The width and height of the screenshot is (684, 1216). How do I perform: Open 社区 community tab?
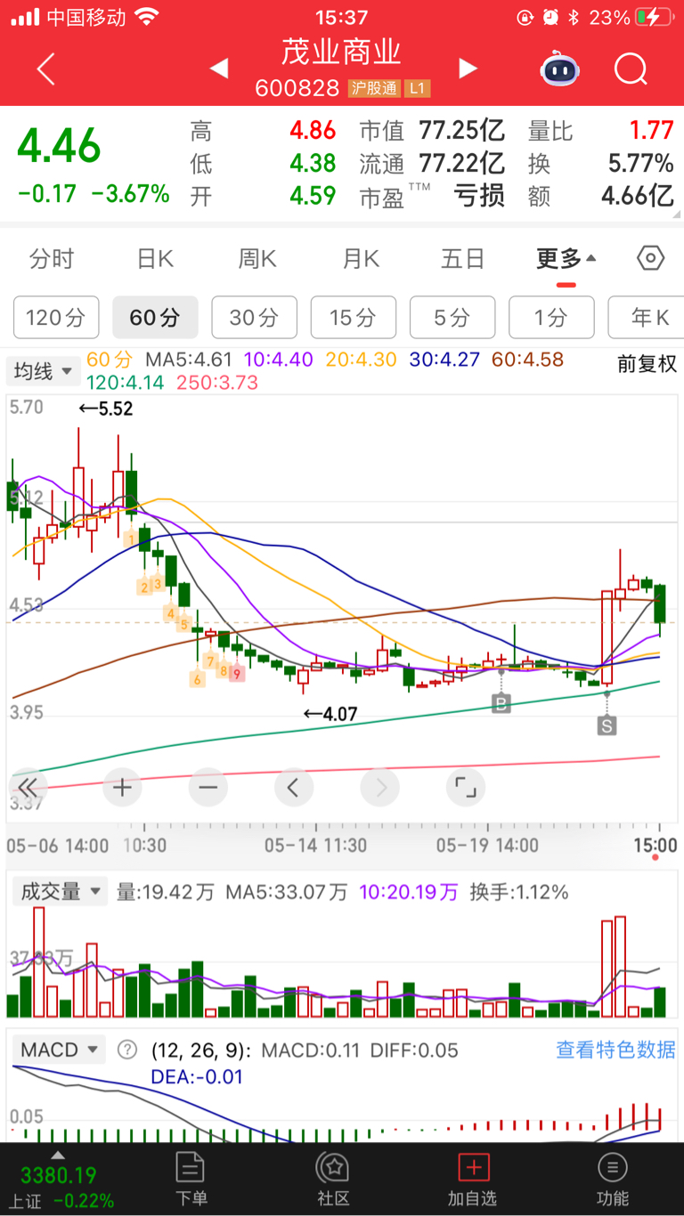[333, 1180]
